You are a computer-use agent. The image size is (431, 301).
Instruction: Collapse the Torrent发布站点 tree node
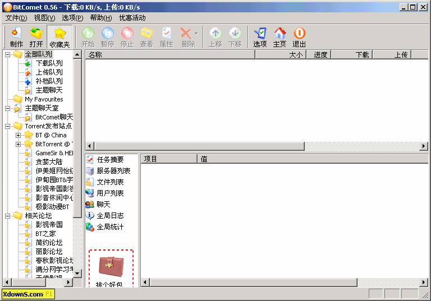tap(7, 126)
